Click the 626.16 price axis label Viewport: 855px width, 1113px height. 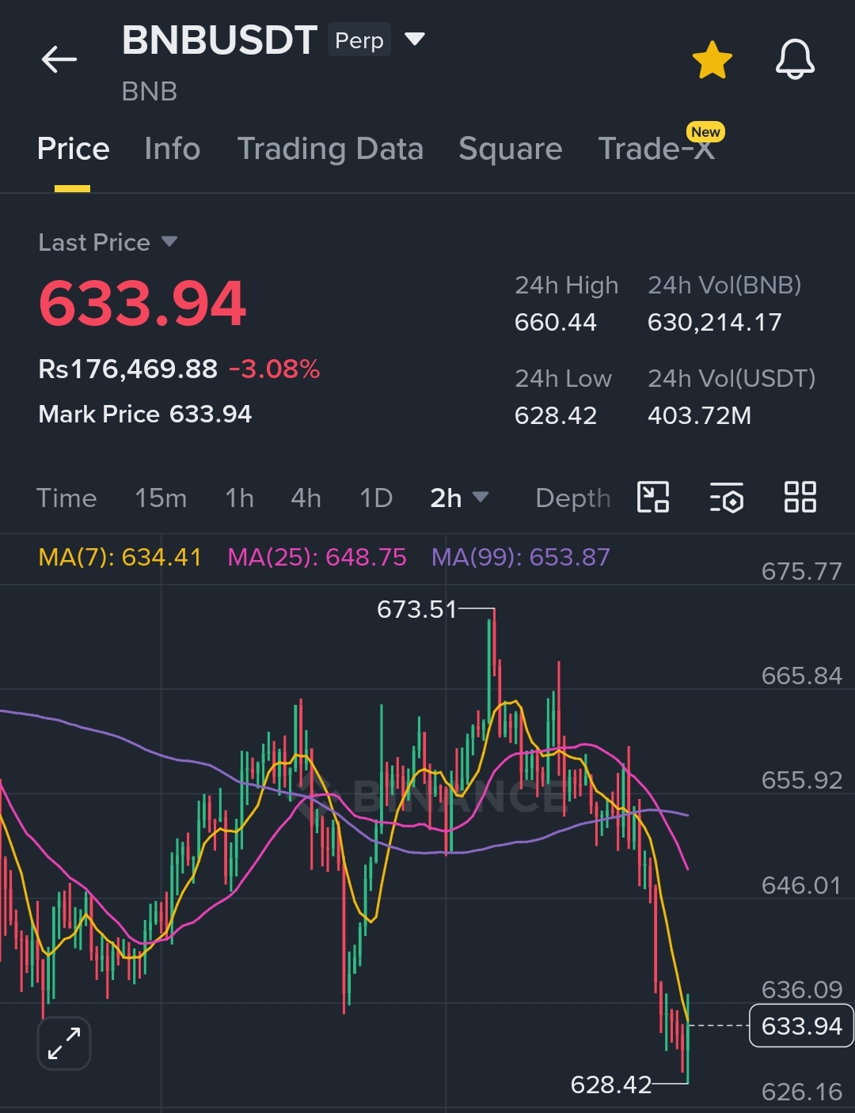point(802,1092)
